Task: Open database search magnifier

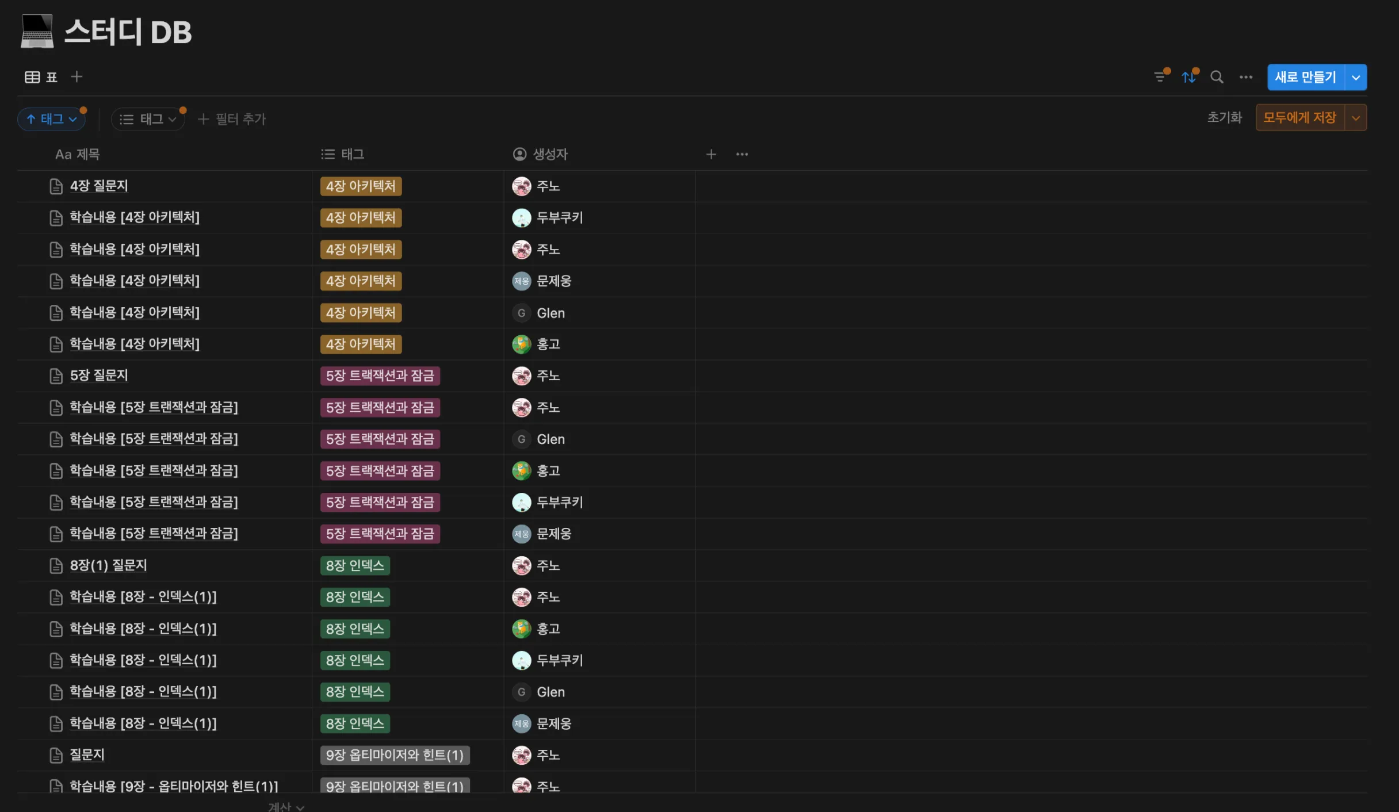Action: click(1217, 77)
